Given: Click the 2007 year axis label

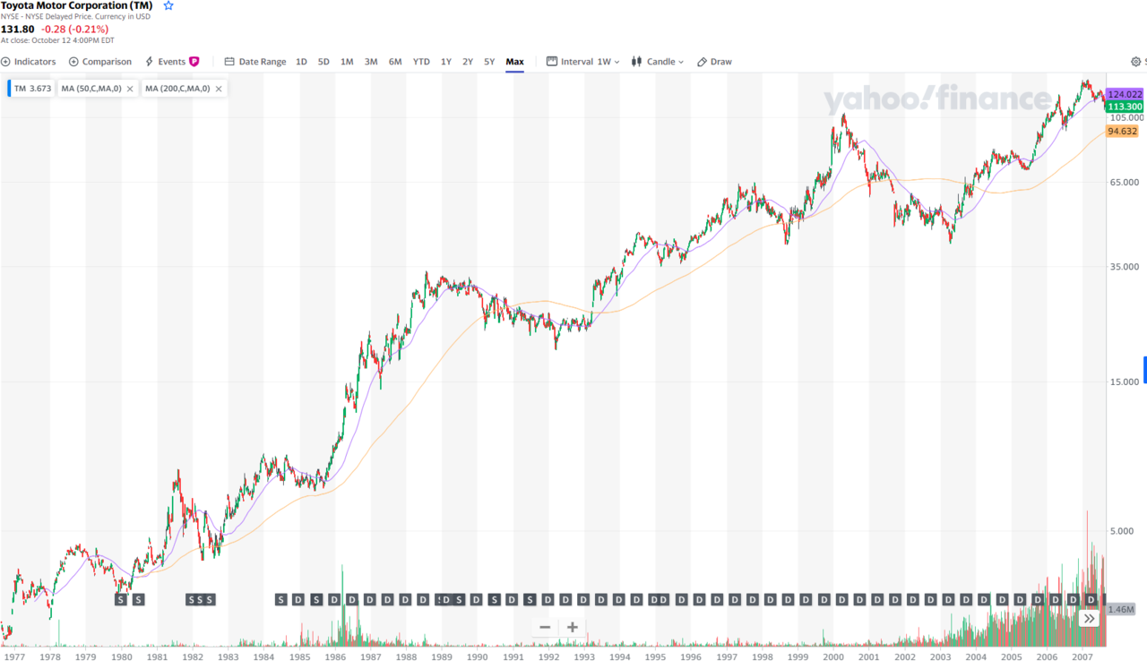Looking at the screenshot, I should pyautogui.click(x=1082, y=656).
